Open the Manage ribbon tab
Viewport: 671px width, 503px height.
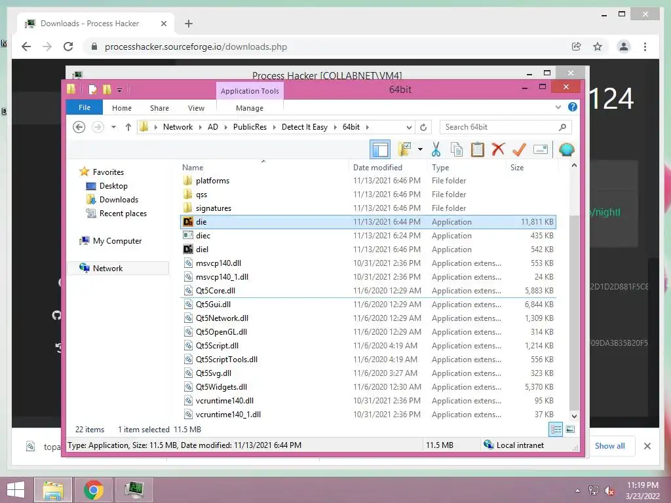250,108
